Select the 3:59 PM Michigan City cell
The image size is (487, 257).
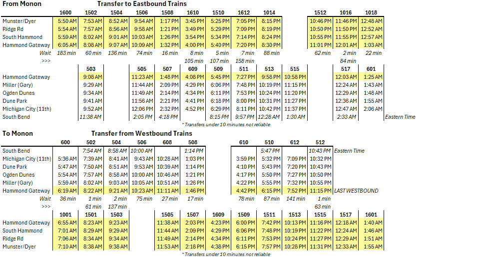[x=244, y=159]
